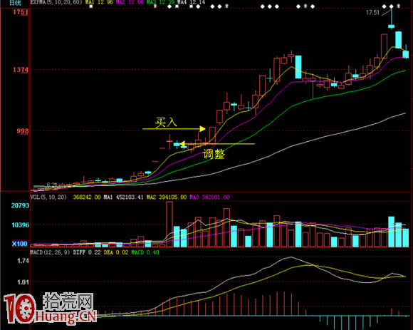Click the 17.51 high price label
Screen dimensions: 413x330
click(372, 13)
